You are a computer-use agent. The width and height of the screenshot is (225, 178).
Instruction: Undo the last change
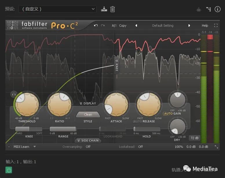tap(96, 26)
